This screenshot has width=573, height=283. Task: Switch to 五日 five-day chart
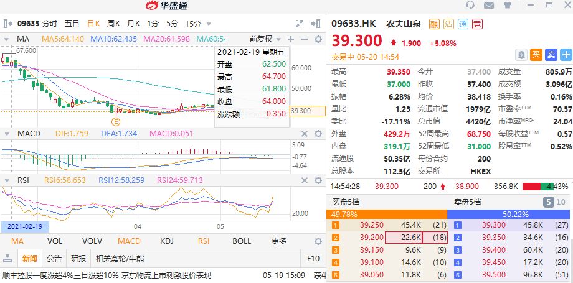(72, 24)
